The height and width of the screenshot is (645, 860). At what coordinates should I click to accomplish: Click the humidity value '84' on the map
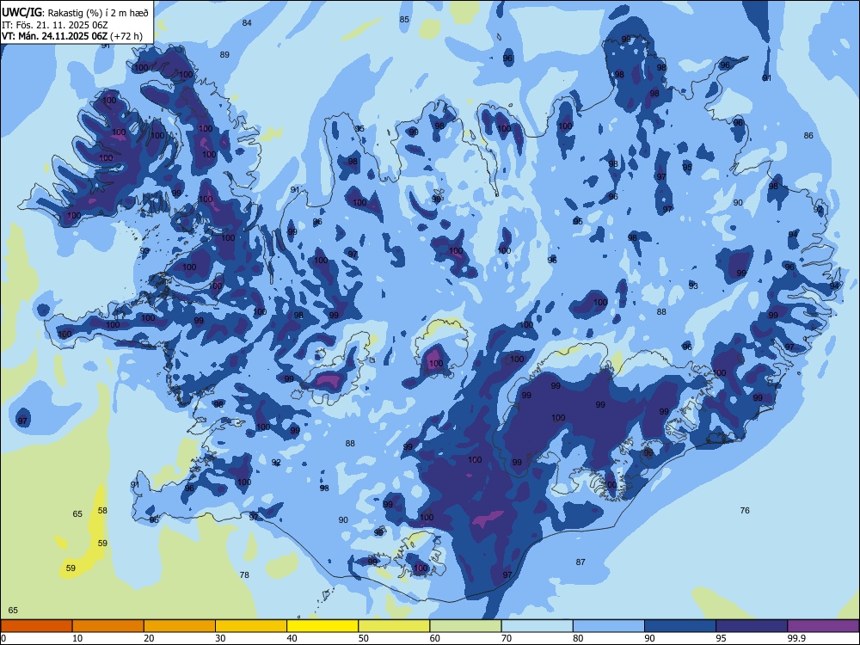click(x=247, y=22)
